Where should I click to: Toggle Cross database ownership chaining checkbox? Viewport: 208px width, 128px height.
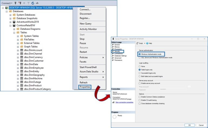[x=139, y=103]
